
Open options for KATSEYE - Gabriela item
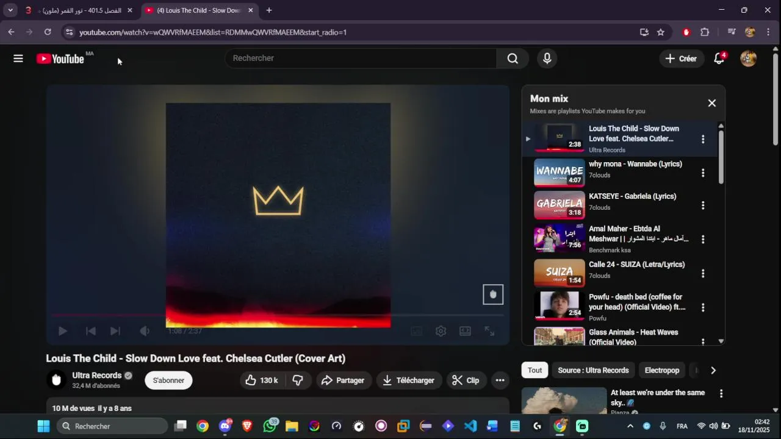click(x=703, y=205)
